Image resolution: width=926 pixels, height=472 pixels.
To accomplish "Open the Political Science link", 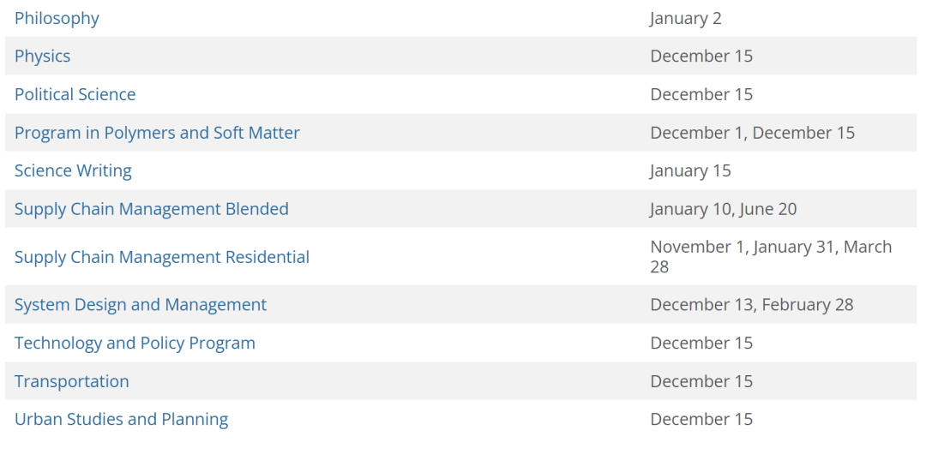I will [x=75, y=94].
